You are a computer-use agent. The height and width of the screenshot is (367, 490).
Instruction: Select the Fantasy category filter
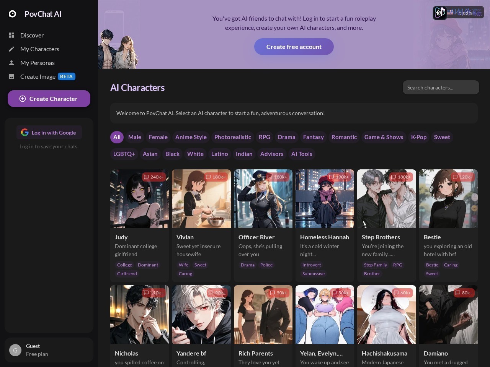pyautogui.click(x=314, y=137)
